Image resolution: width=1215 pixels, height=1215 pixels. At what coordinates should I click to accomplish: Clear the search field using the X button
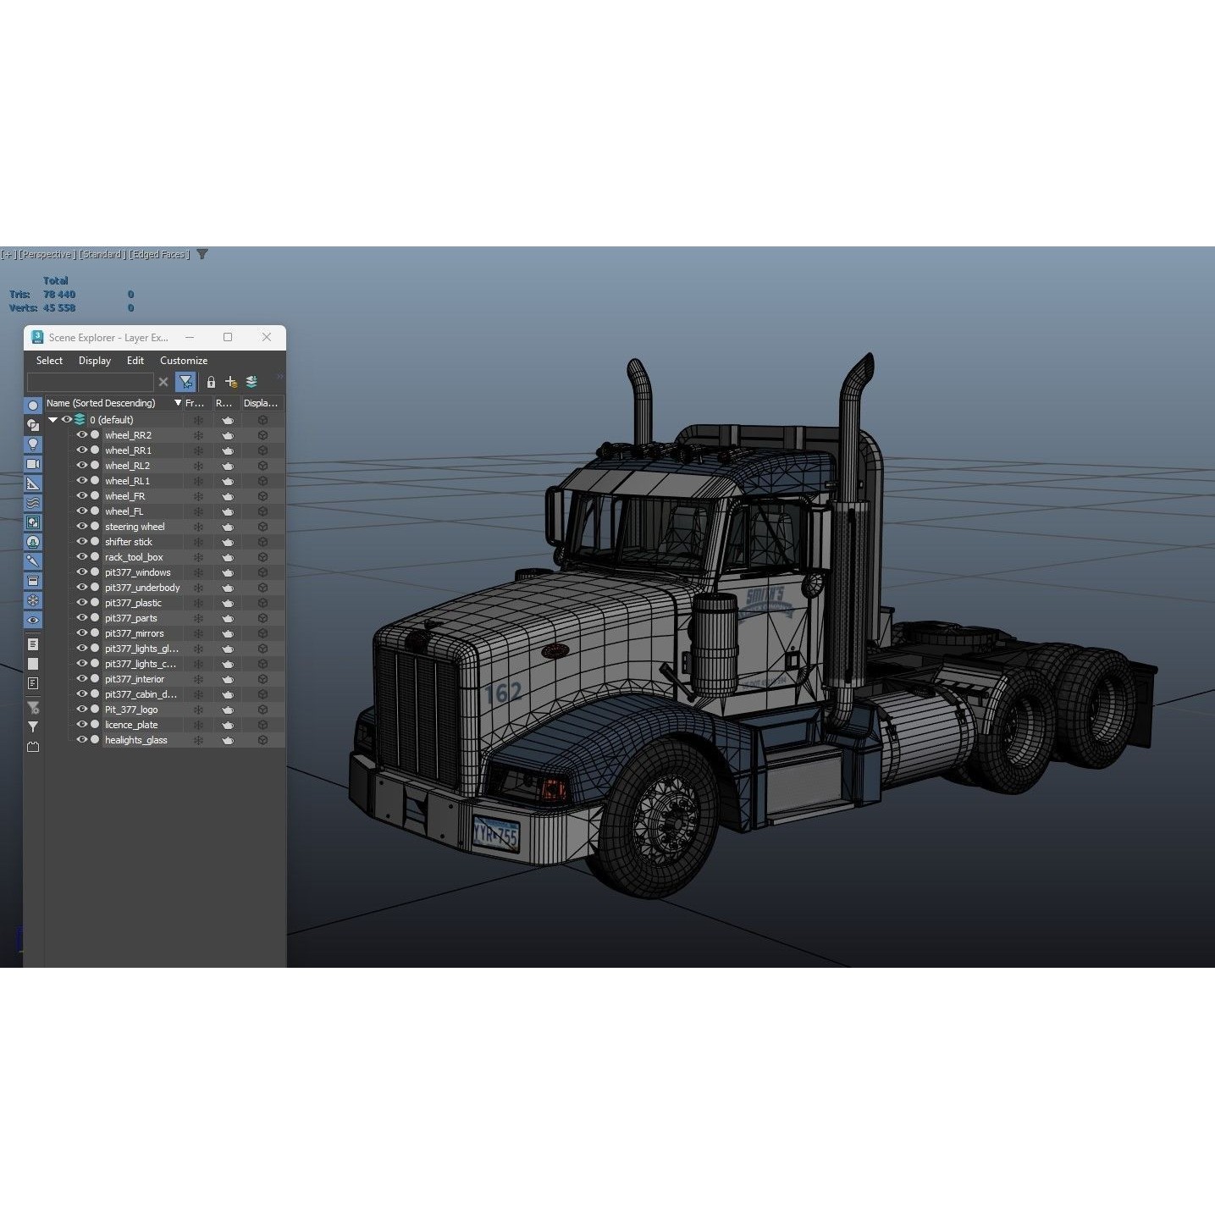point(163,382)
